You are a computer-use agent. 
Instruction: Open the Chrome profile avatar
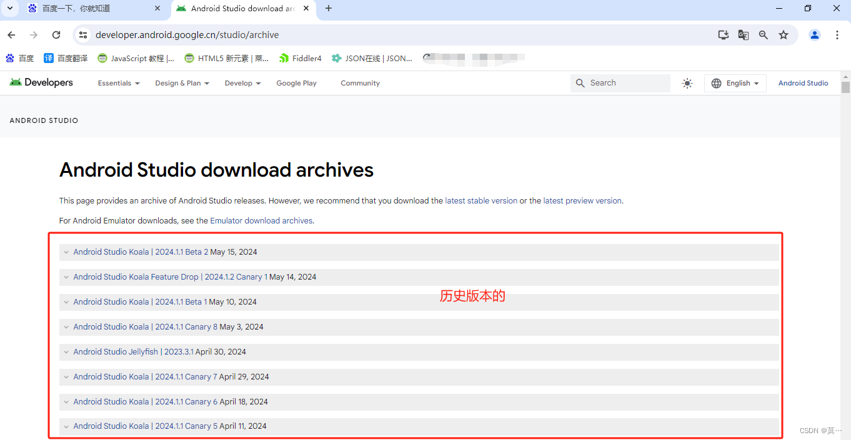tap(815, 35)
